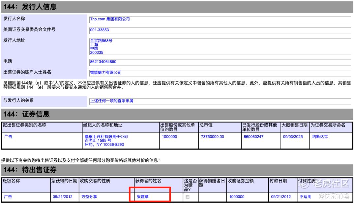Viewport: 356px width, 204px height.
Task: Click the field showing 智能魅力有限公司
Action: click(x=220, y=73)
